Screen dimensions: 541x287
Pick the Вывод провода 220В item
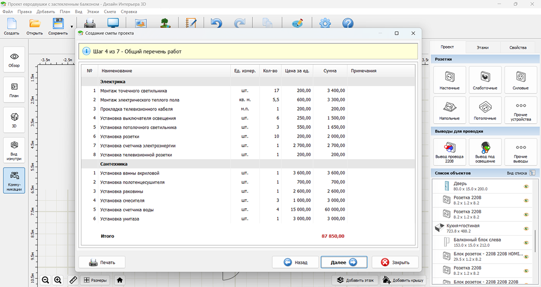pos(449,151)
